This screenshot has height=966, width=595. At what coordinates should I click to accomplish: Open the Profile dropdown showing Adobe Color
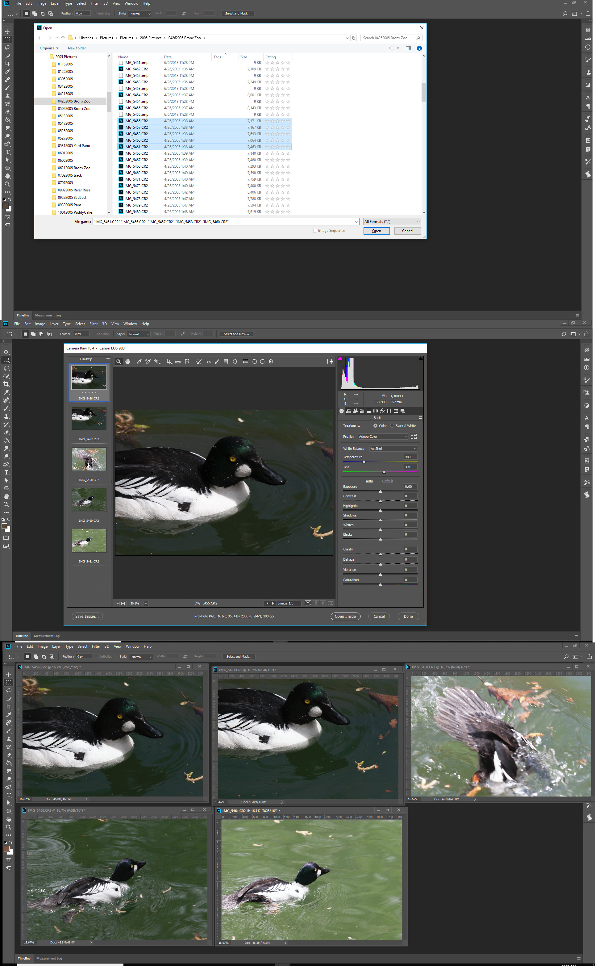pyautogui.click(x=382, y=436)
